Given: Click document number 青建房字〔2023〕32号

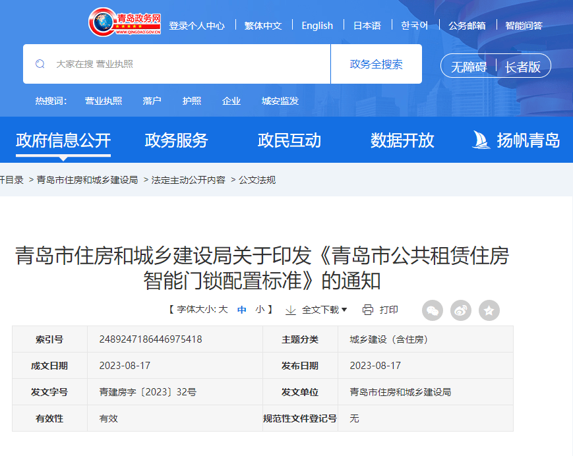Looking at the screenshot, I should [148, 392].
